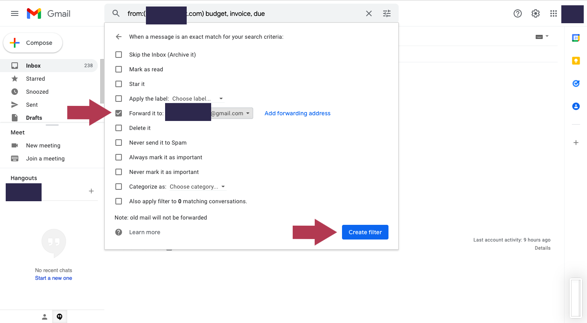Viewport: 587px width, 323px height.
Task: Open the Choose label dropdown
Action: coord(197,98)
